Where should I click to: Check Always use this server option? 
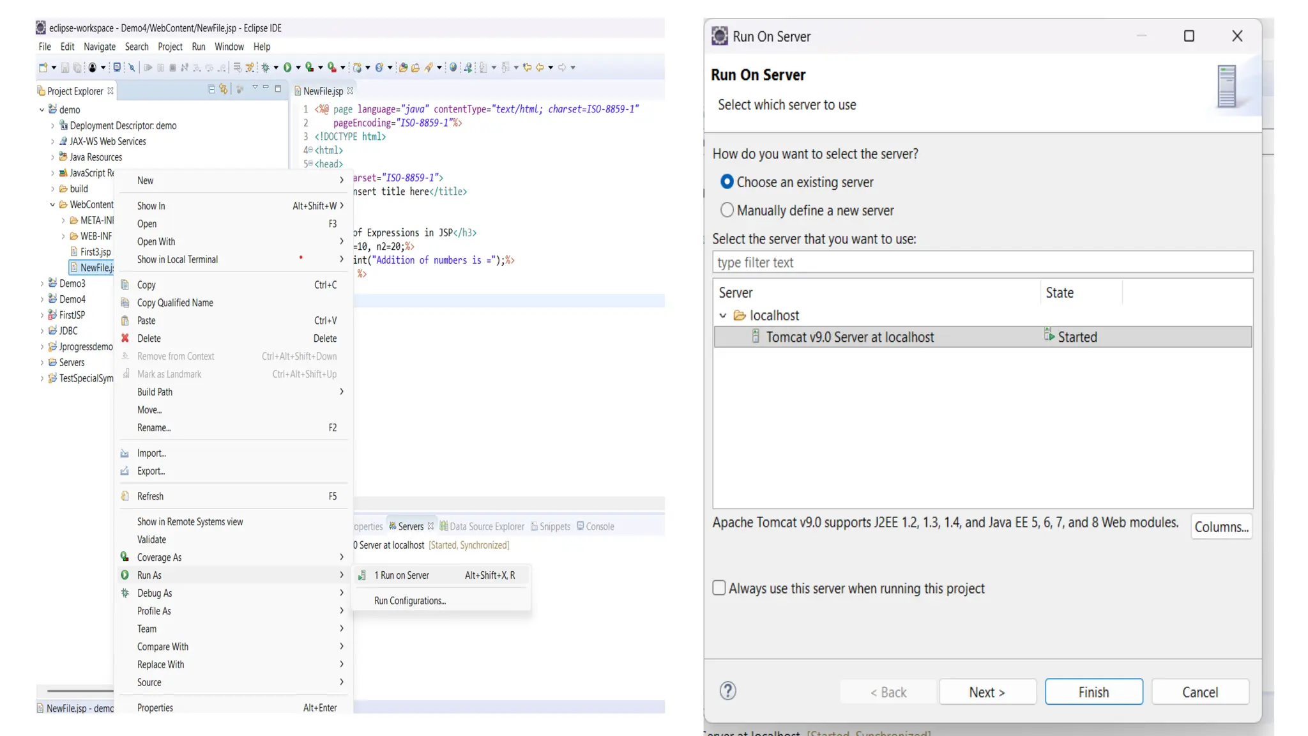[x=719, y=588]
